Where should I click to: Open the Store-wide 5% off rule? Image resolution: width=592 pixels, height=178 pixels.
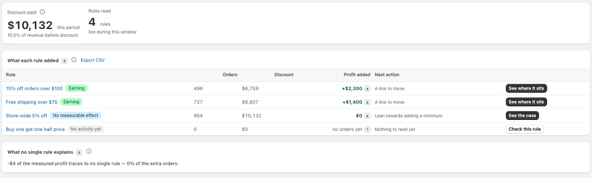point(27,116)
